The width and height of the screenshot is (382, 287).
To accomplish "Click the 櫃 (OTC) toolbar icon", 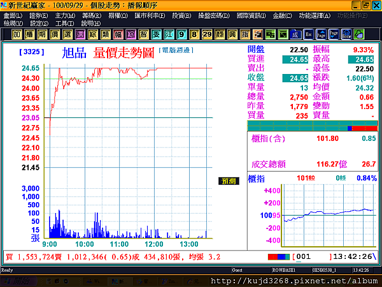I will pos(29,34).
